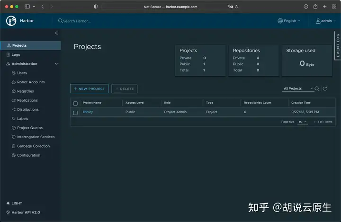
Task: Reload the page in Safari
Action: (236, 7)
